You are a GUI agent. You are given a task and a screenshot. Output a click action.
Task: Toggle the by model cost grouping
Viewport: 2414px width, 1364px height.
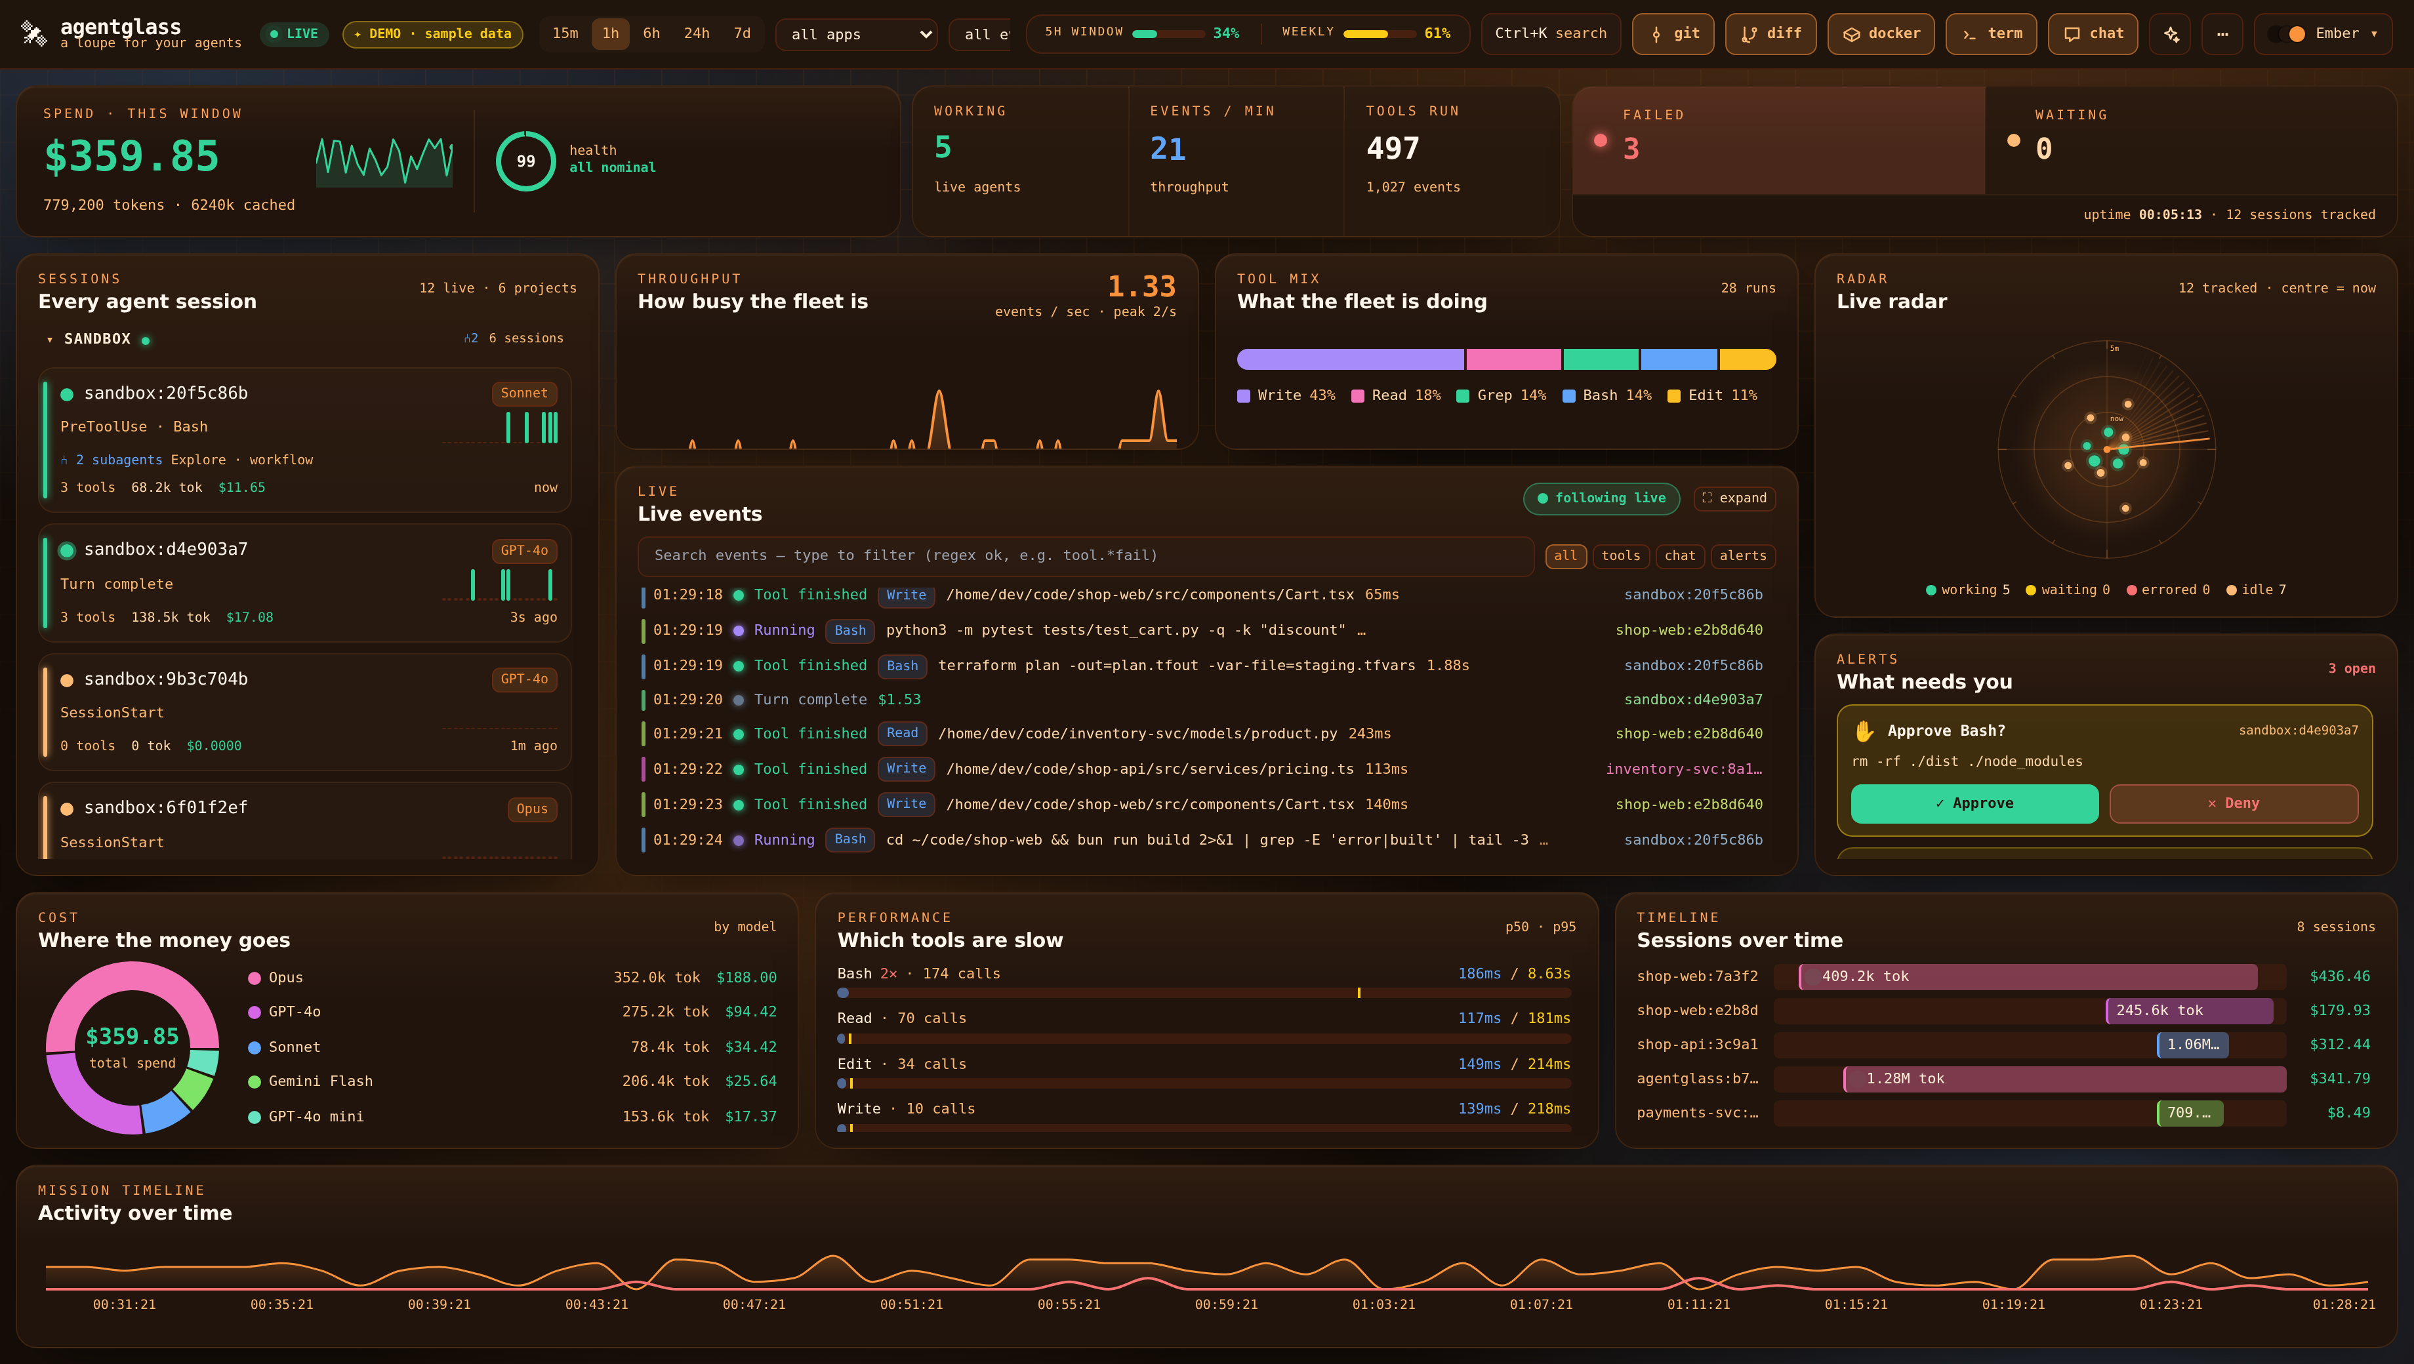click(x=744, y=927)
